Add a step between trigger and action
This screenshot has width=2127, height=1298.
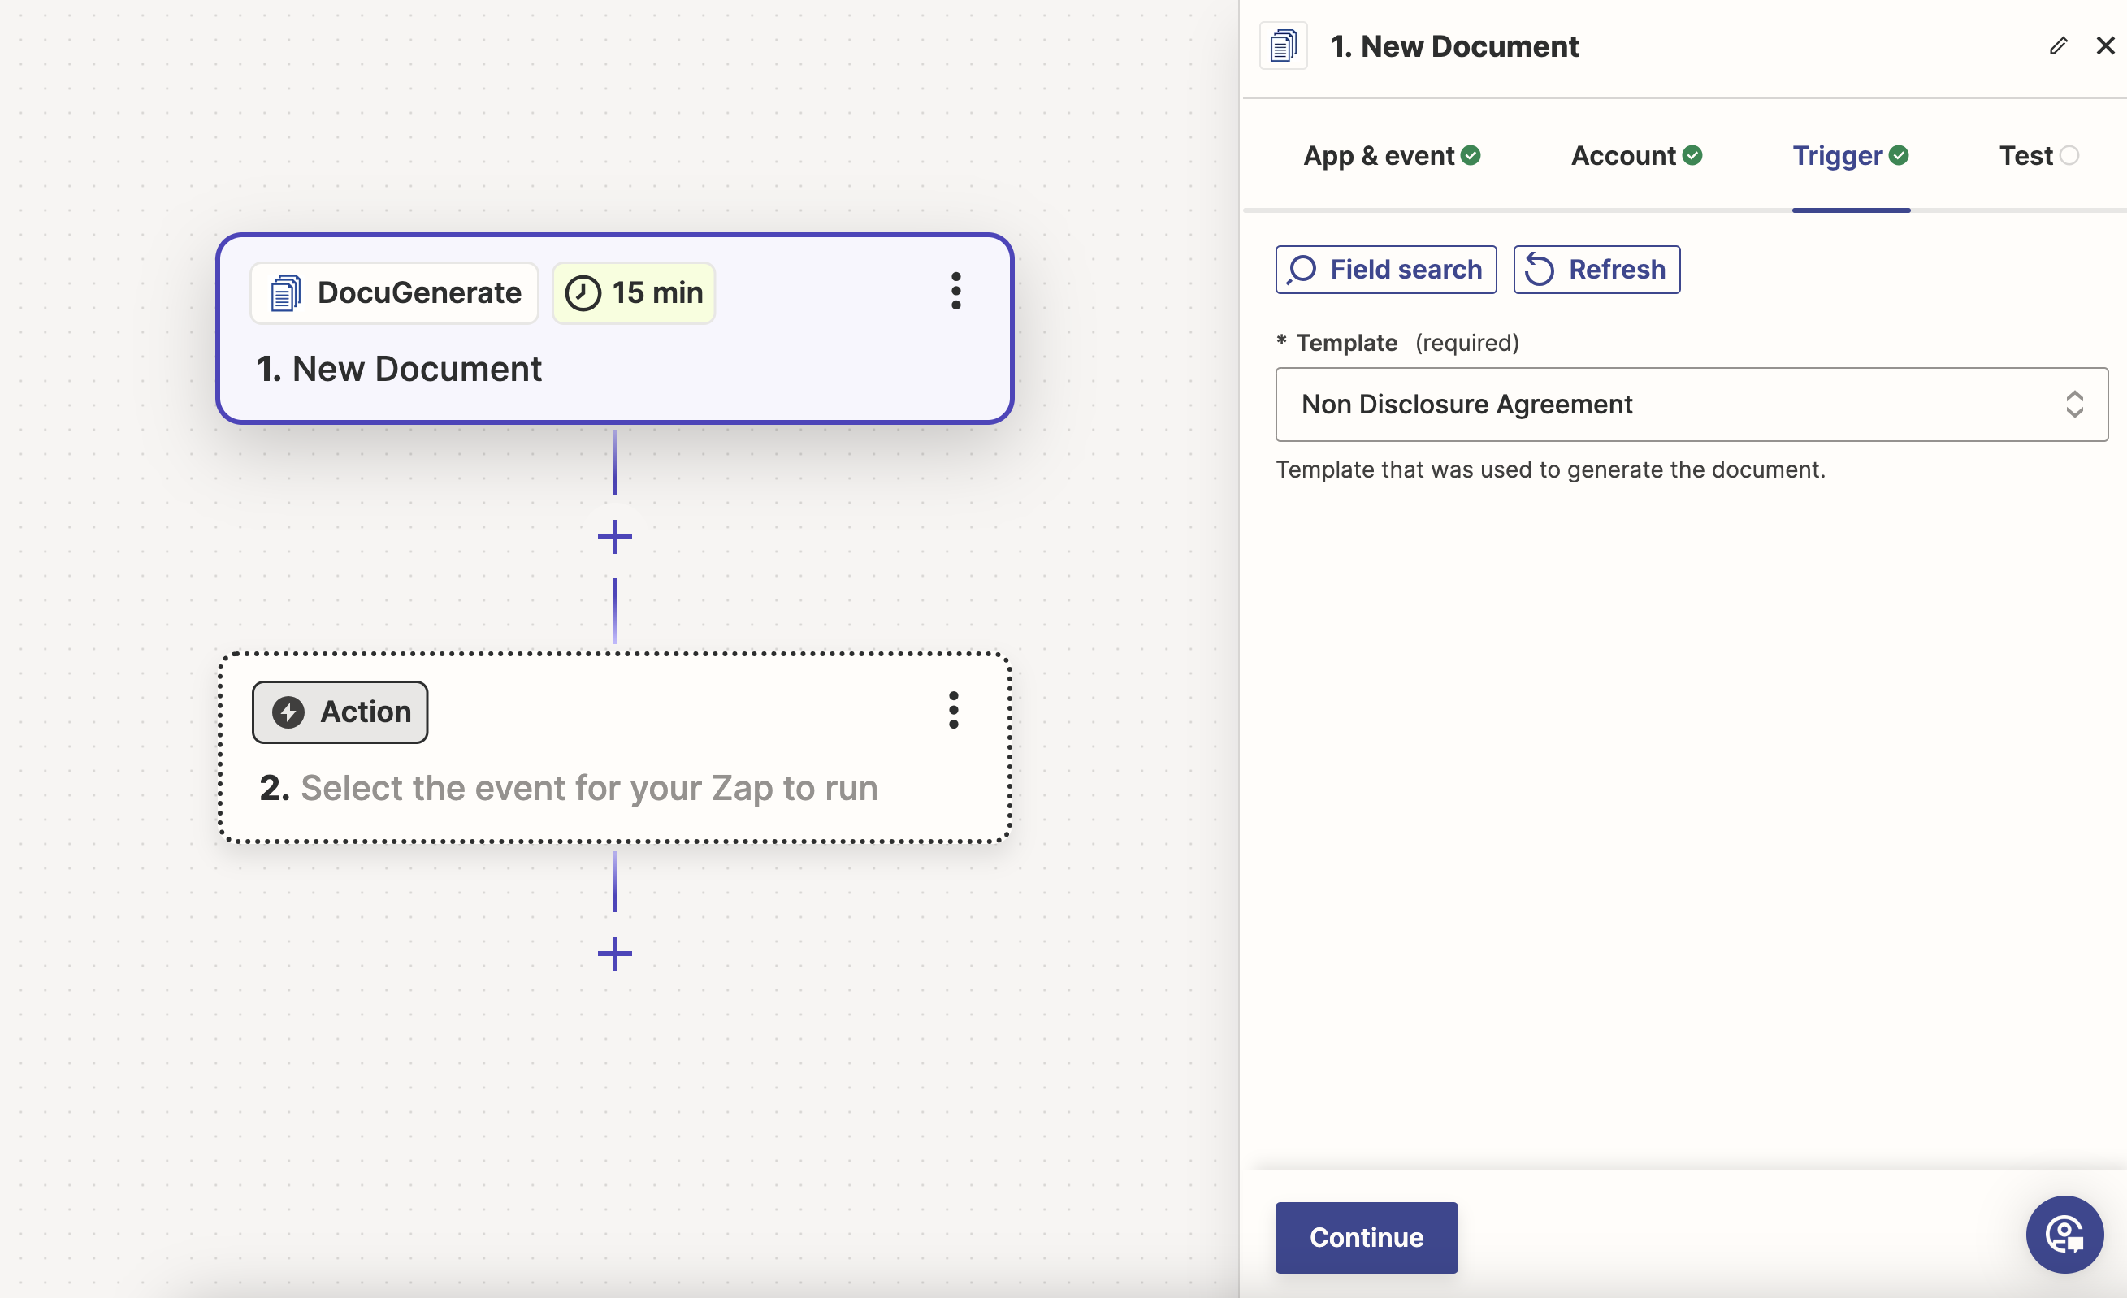click(614, 537)
